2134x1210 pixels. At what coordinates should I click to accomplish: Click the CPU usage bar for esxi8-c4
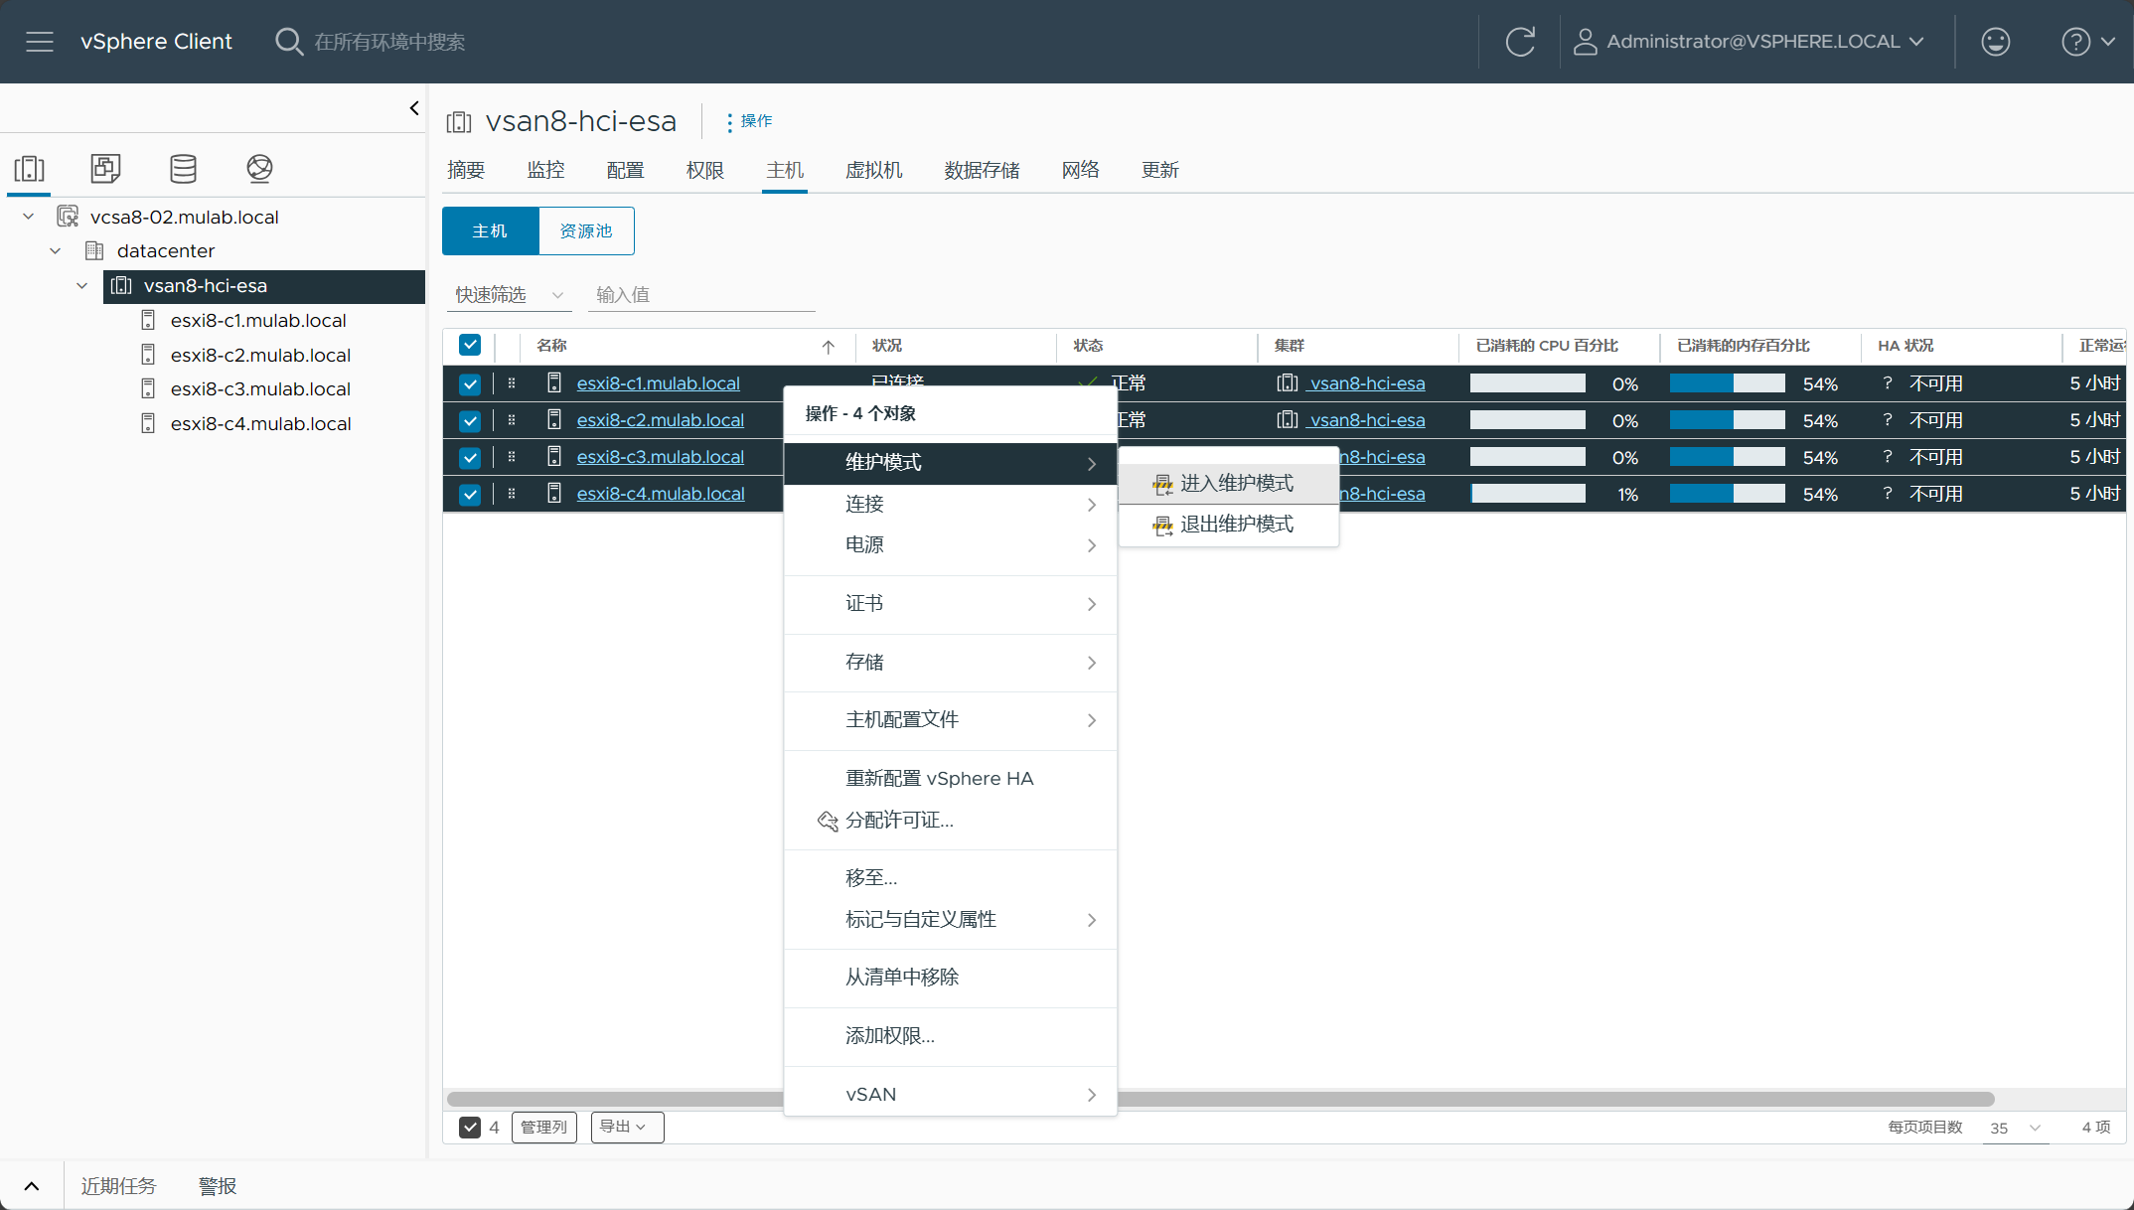pyautogui.click(x=1528, y=494)
